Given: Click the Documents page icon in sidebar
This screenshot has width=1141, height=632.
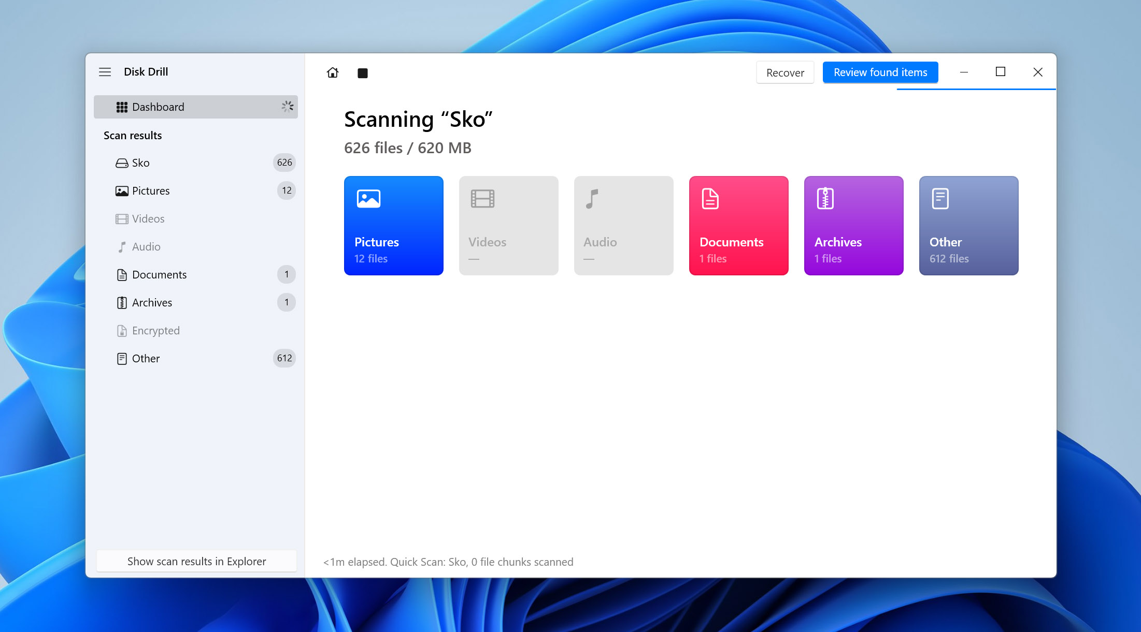Looking at the screenshot, I should pos(122,275).
